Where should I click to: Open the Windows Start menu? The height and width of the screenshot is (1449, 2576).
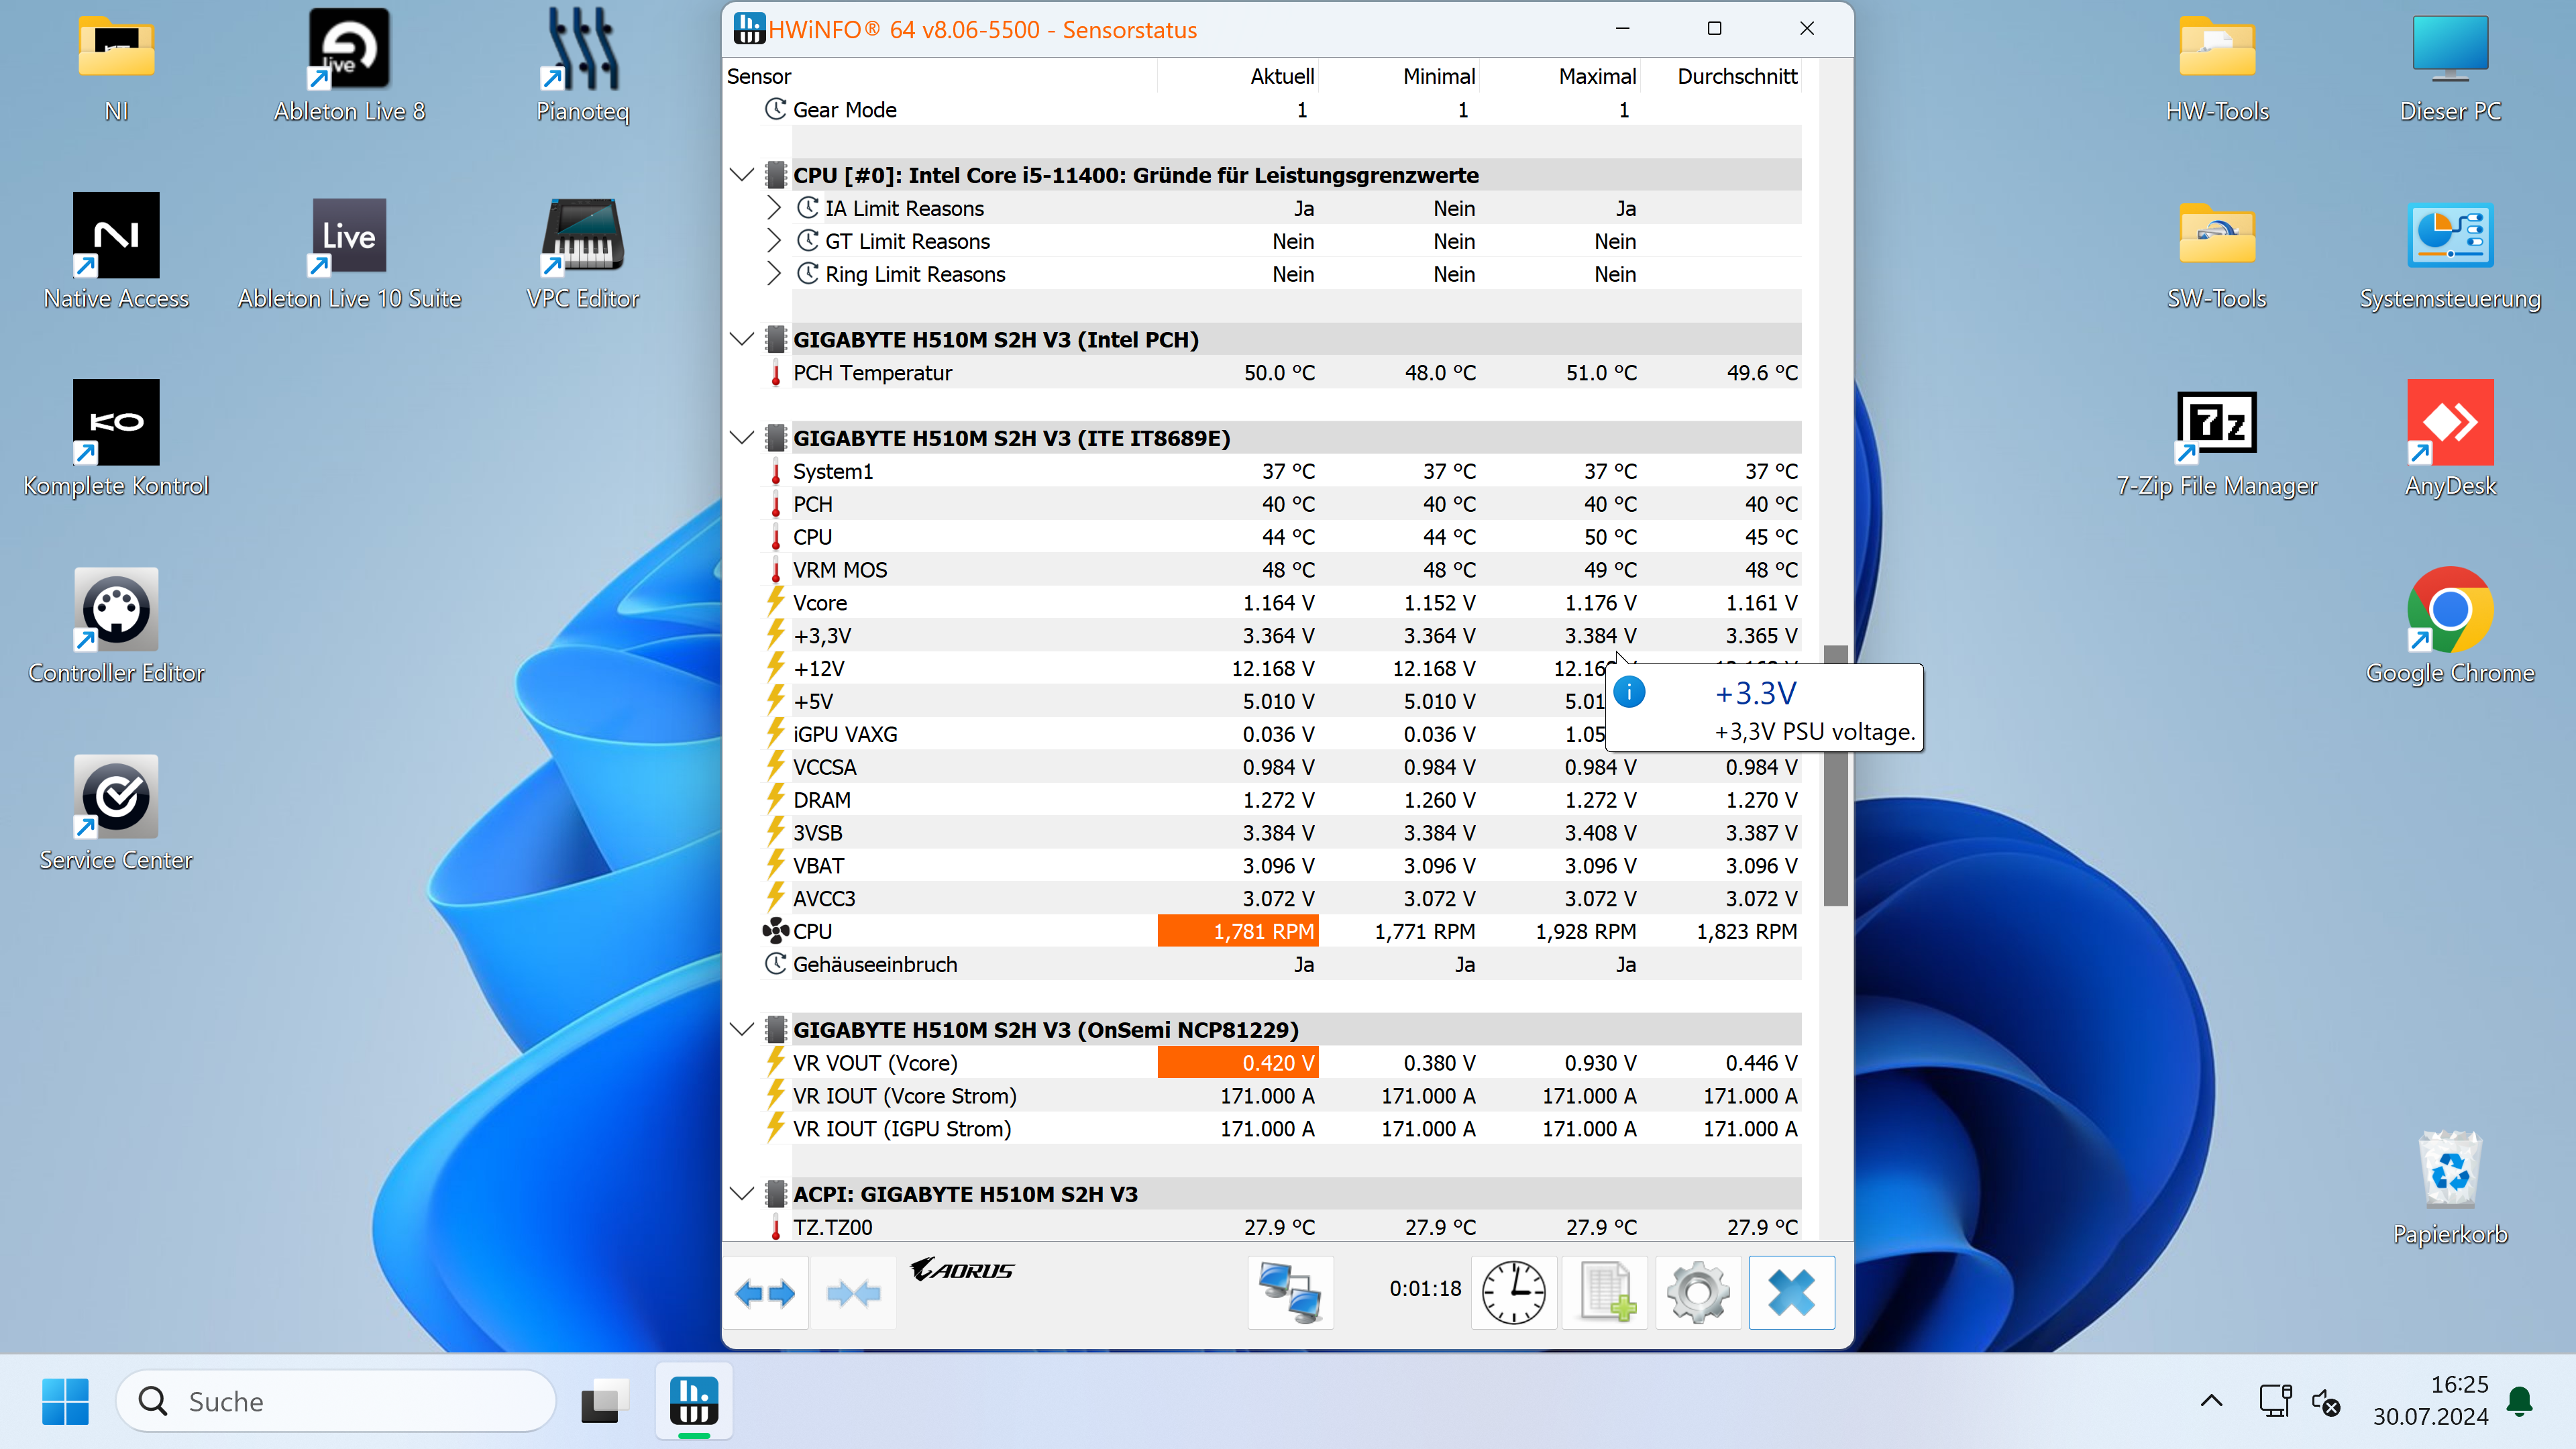tap(65, 1401)
